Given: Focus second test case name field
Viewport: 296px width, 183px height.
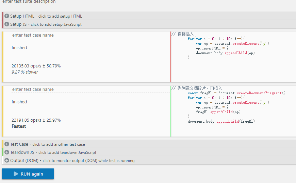Looking at the screenshot, I should tap(91, 89).
